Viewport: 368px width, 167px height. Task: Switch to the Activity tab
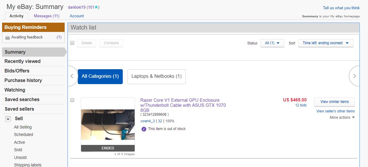pos(16,16)
